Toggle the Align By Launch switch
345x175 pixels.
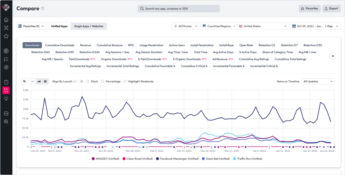click(80, 81)
